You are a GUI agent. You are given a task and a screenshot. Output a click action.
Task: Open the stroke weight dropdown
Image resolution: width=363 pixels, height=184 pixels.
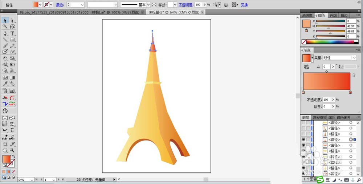click(x=82, y=5)
